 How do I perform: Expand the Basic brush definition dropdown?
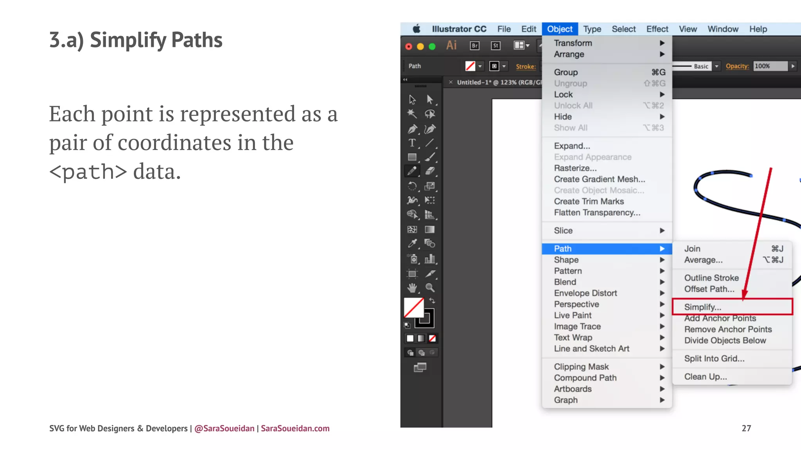pos(717,66)
